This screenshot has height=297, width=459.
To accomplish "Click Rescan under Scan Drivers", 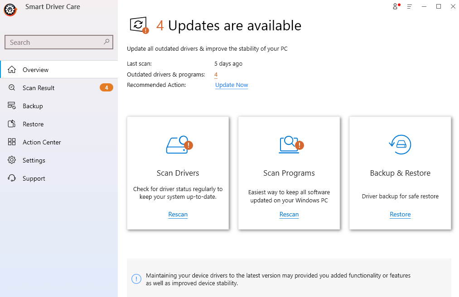I will pyautogui.click(x=178, y=214).
